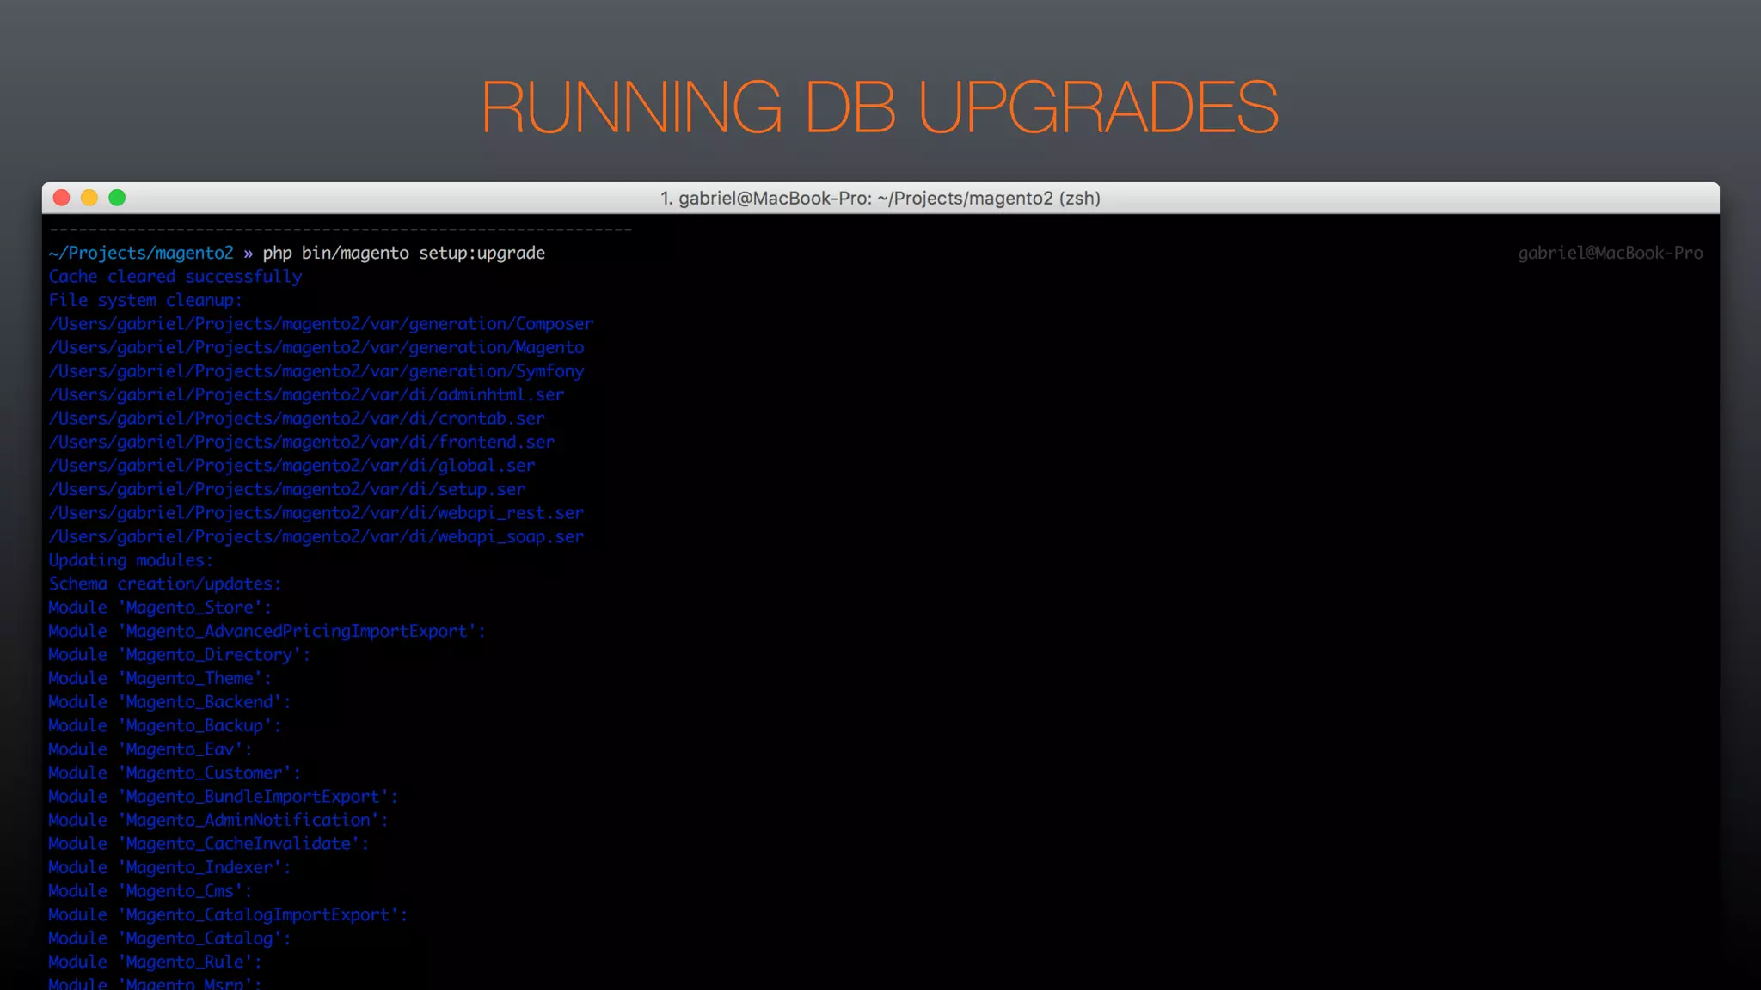
Task: Click Module 'Magento_Theme' line
Action: point(160,678)
